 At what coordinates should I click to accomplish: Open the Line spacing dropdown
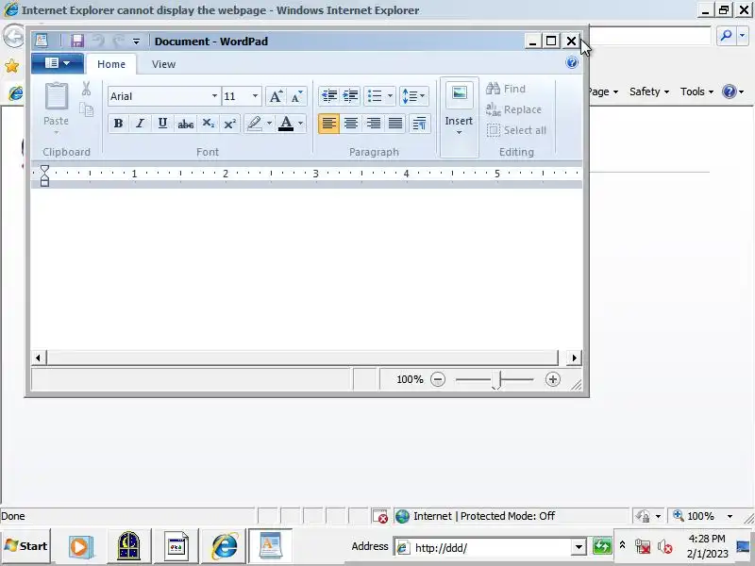click(x=413, y=96)
